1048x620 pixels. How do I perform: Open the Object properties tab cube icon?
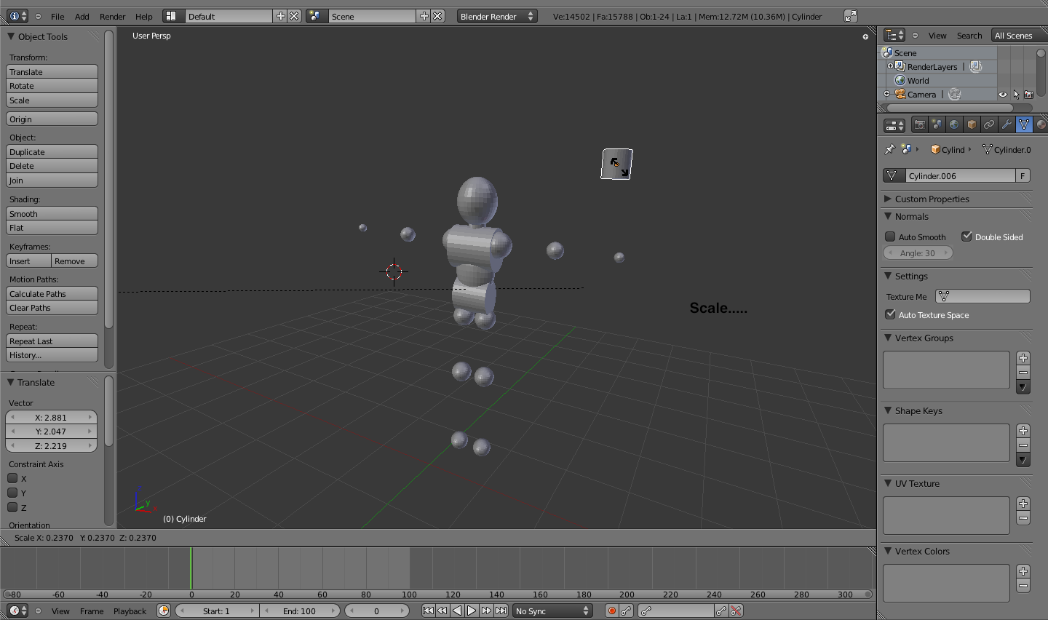click(x=971, y=124)
